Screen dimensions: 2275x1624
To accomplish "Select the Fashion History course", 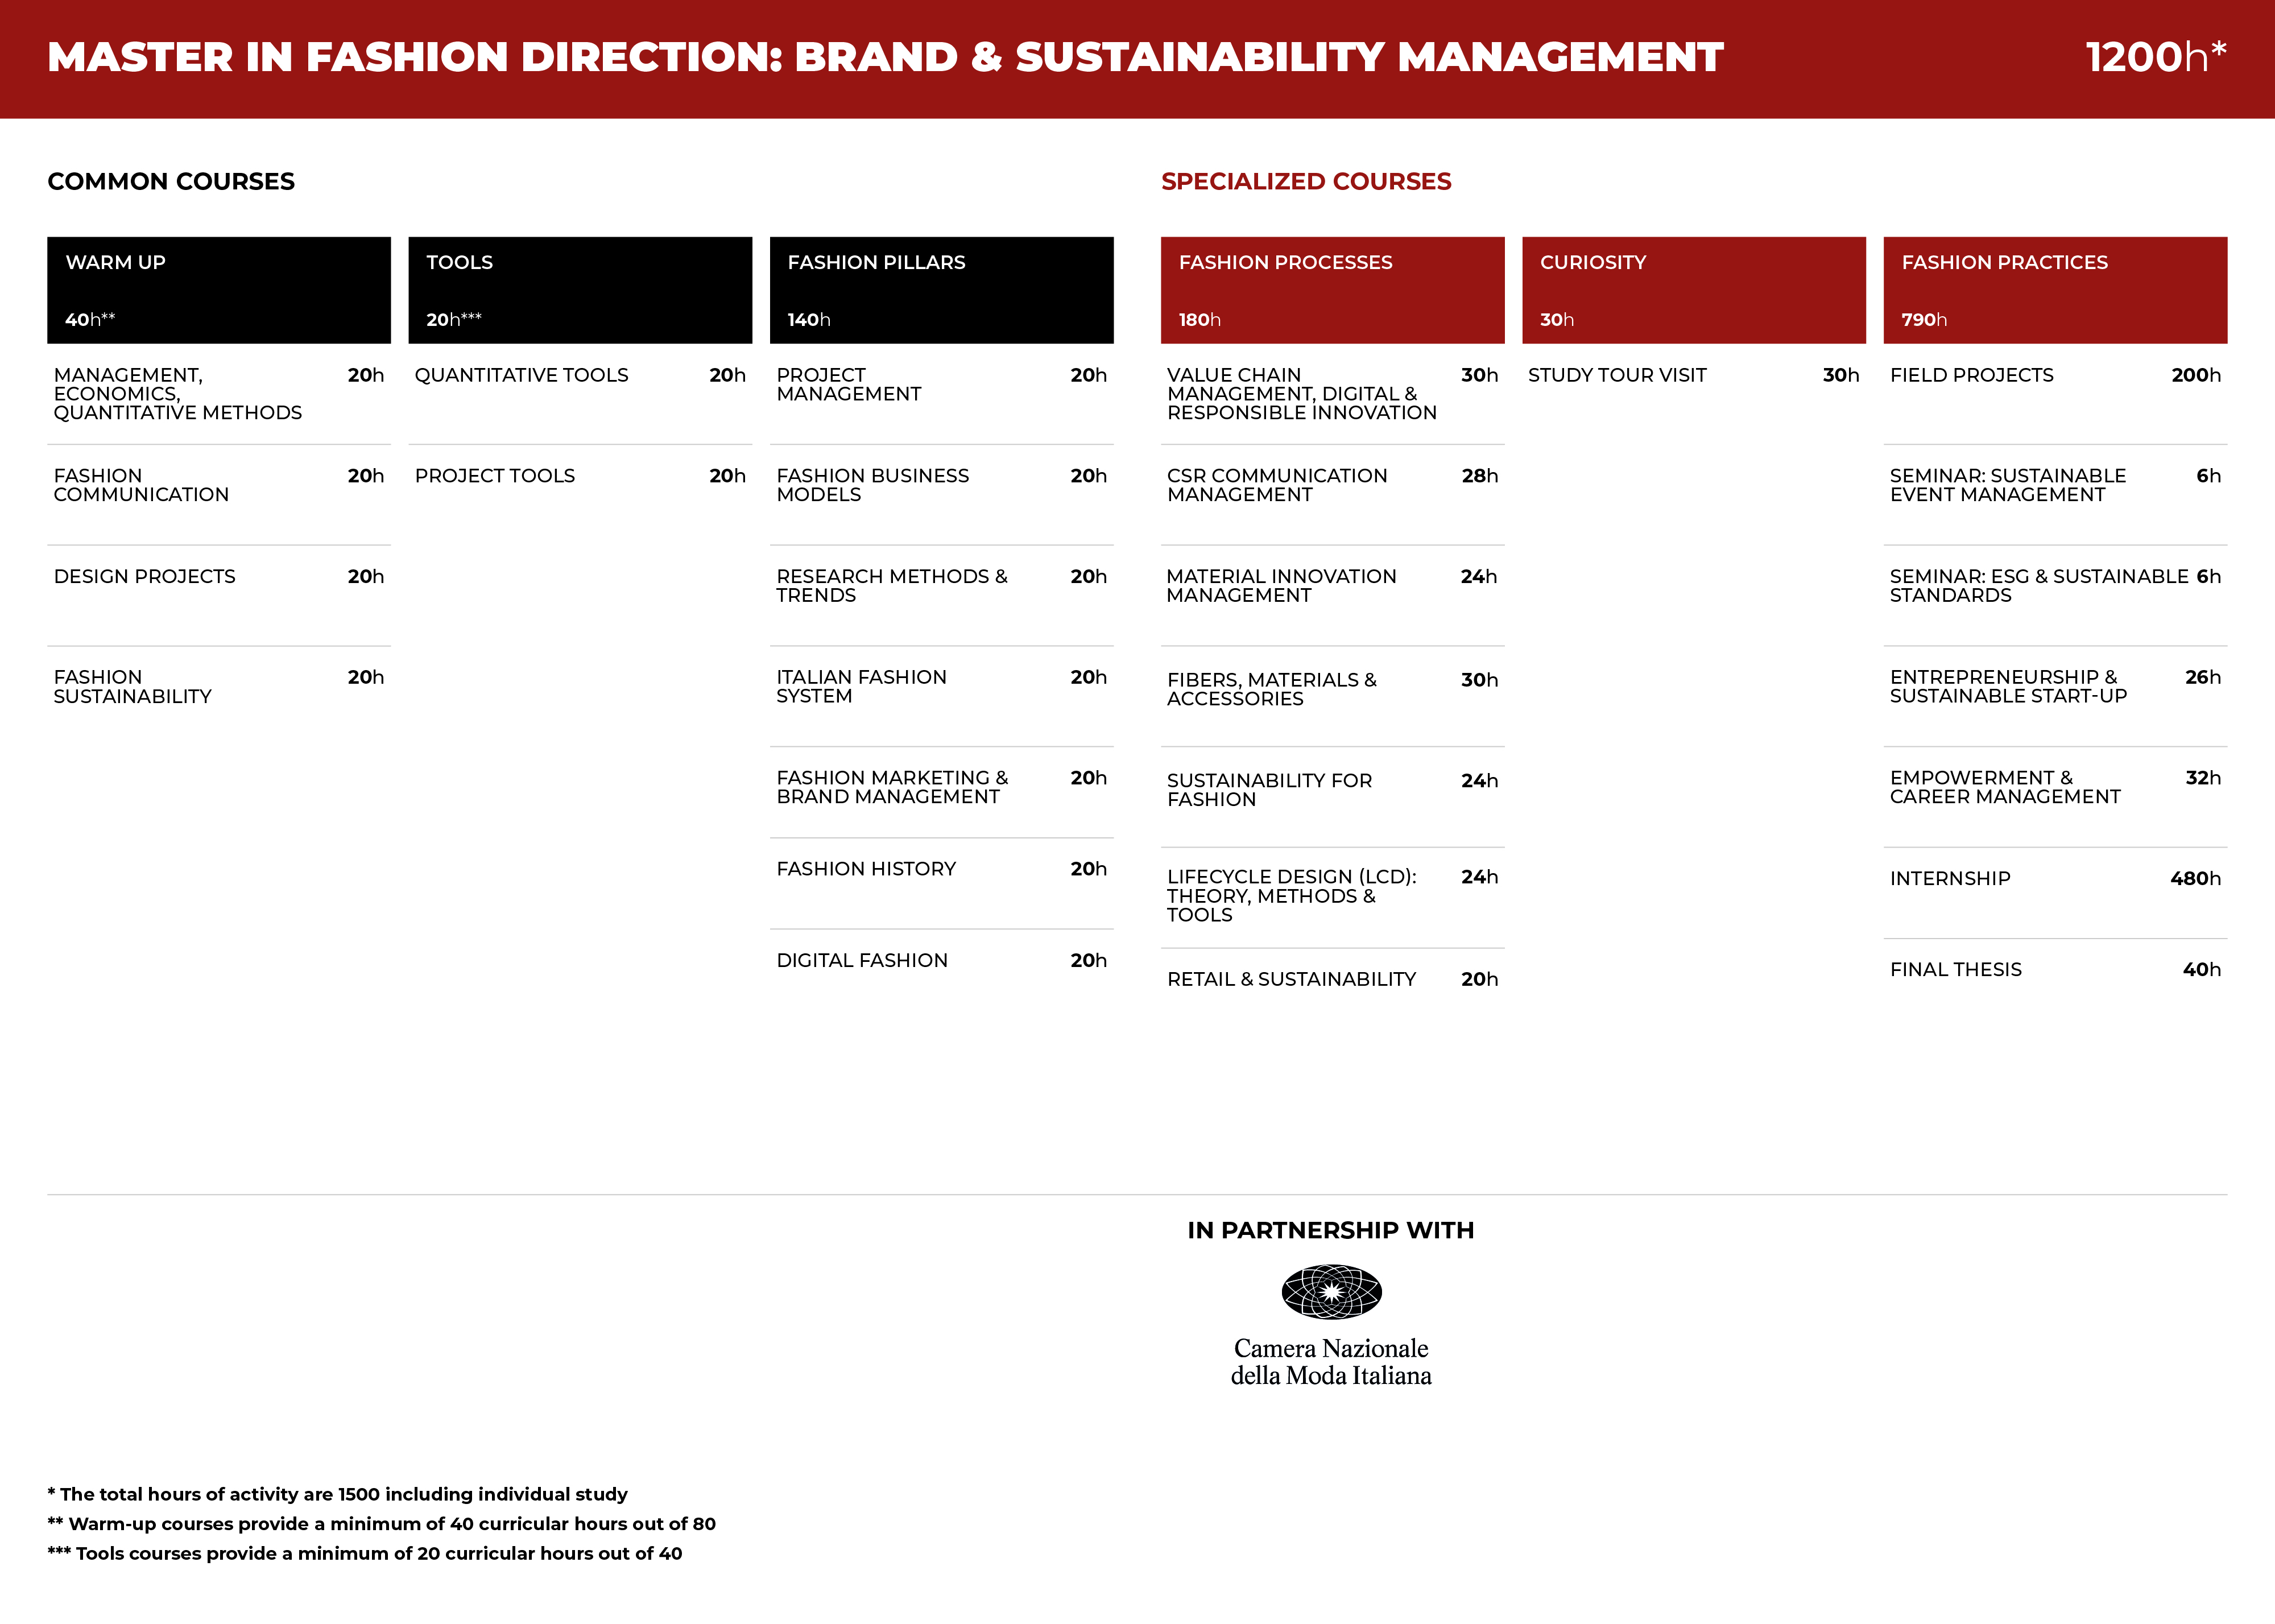I will pos(942,883).
